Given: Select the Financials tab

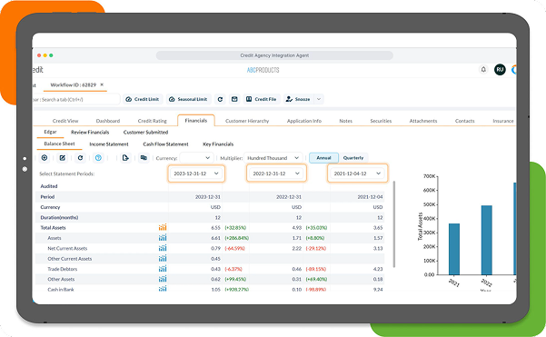Looking at the screenshot, I should coord(196,121).
